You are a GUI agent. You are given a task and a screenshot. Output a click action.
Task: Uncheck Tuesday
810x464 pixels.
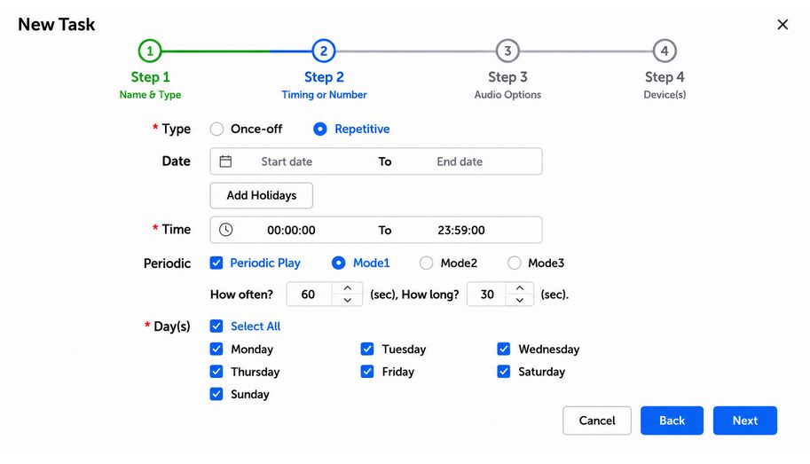coord(367,349)
